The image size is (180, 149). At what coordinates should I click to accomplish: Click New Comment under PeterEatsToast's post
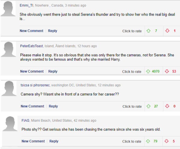pyautogui.click(x=32, y=72)
